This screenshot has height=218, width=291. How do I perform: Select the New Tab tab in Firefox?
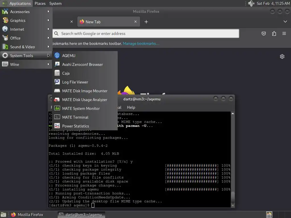[109, 22]
